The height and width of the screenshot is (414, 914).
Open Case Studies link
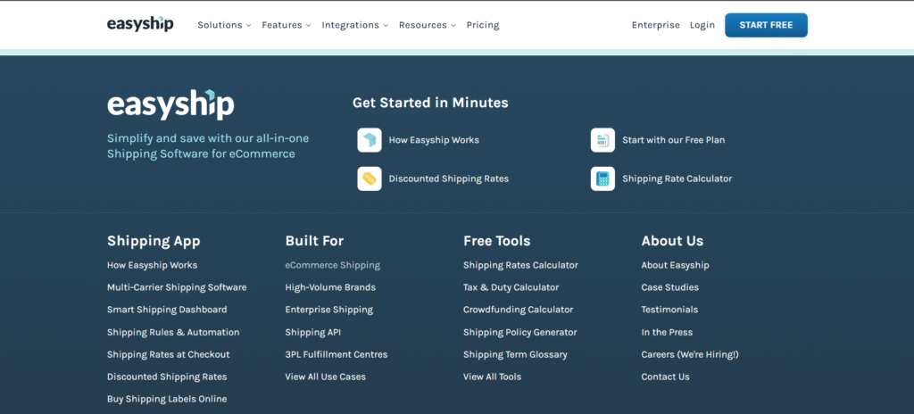point(669,287)
